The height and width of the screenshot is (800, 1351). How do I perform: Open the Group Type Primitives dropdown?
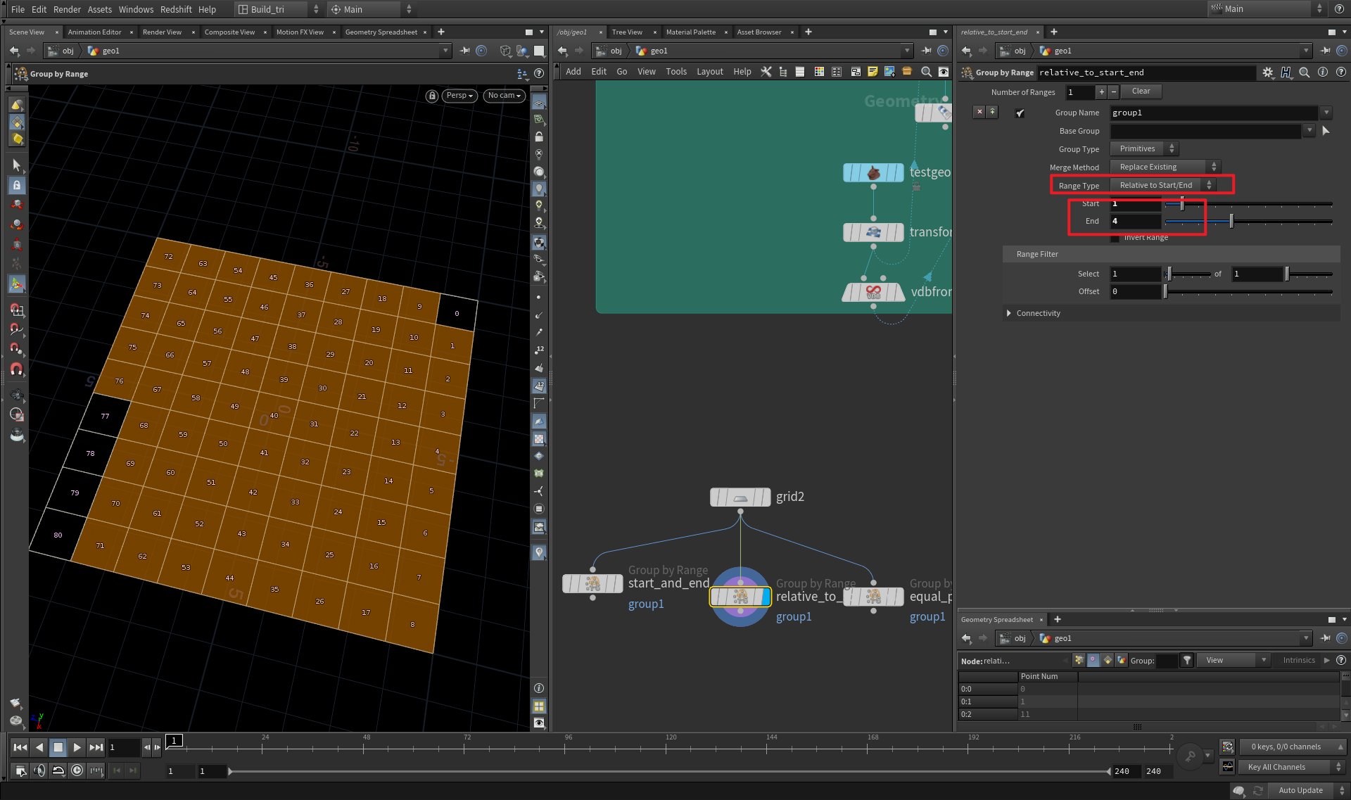(x=1143, y=148)
